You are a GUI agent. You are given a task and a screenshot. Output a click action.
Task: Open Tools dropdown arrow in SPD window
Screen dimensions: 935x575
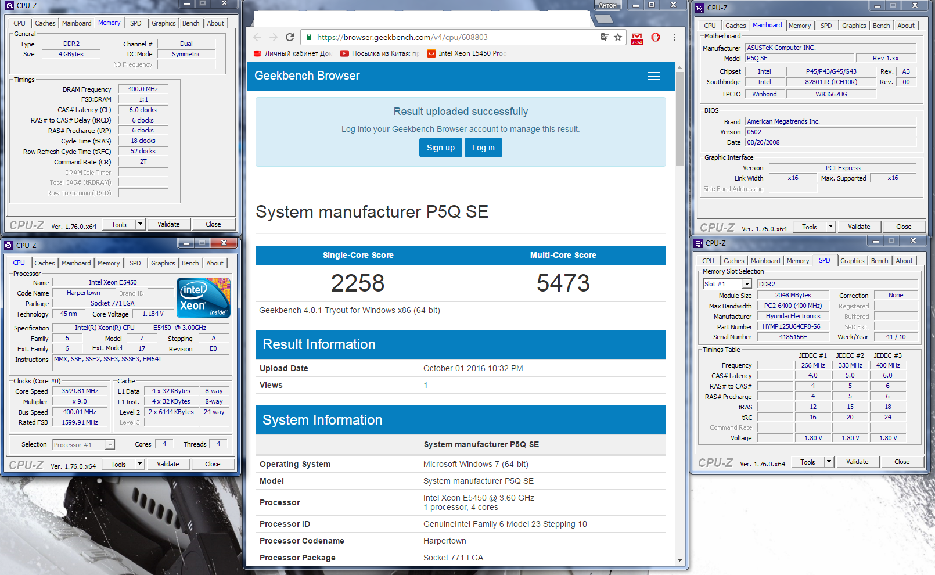829,462
